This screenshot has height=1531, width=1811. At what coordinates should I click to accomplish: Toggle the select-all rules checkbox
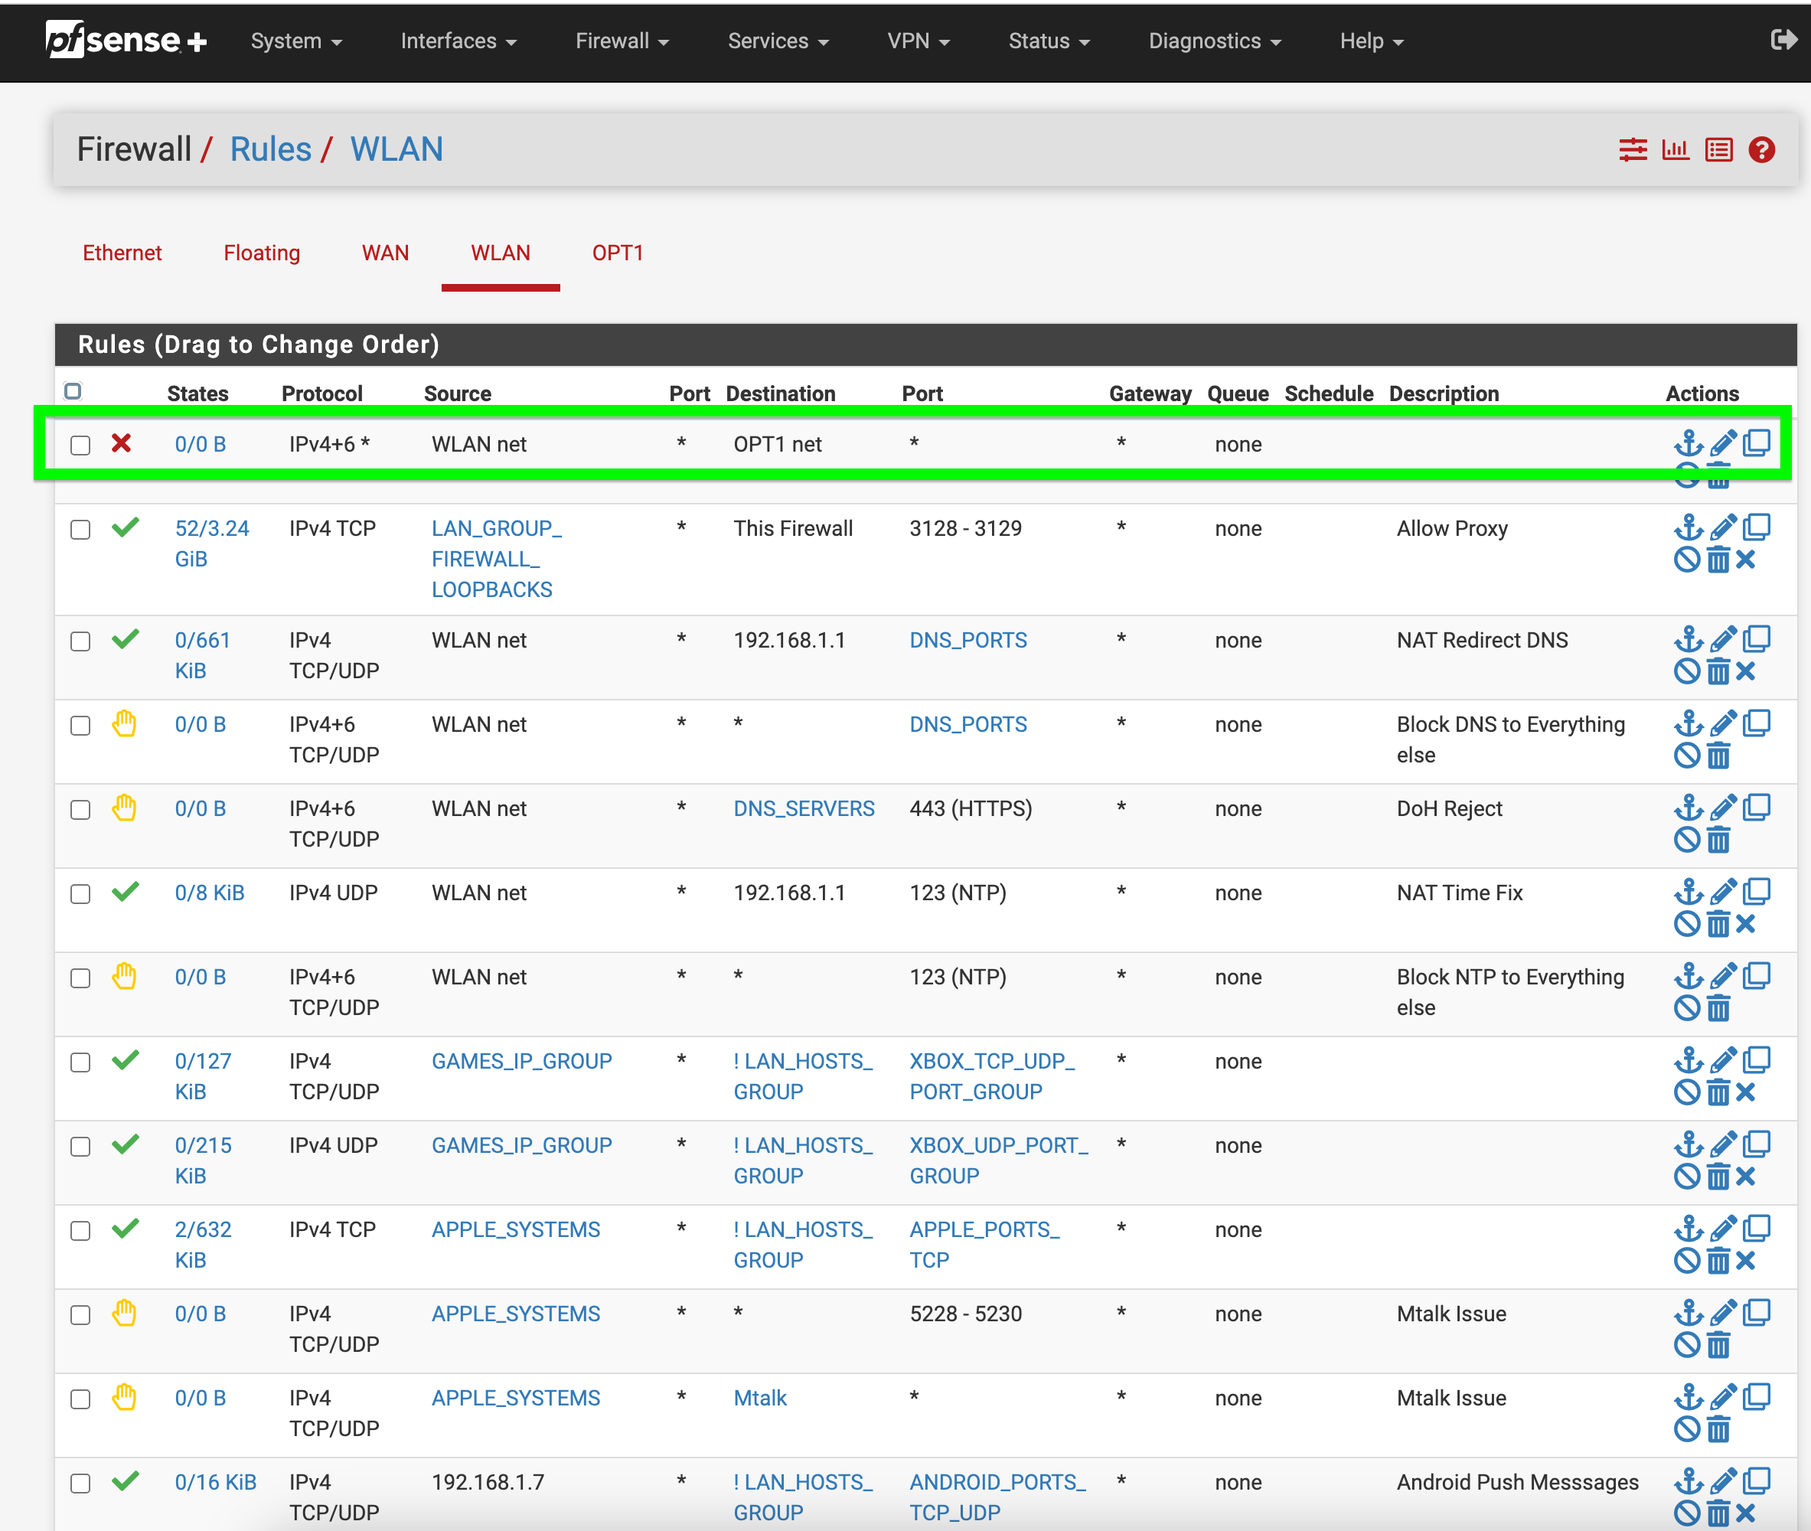pyautogui.click(x=73, y=391)
